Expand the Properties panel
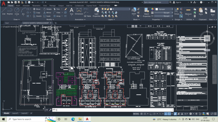The image size is (218, 122). click(157, 20)
